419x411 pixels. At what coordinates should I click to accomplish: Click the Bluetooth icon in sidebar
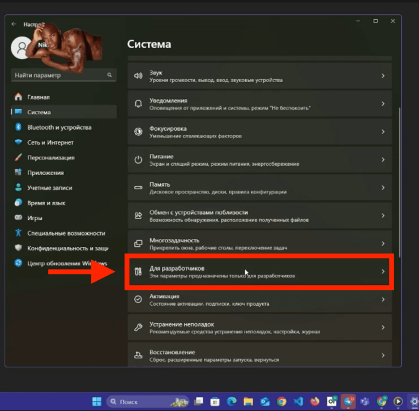click(x=18, y=127)
